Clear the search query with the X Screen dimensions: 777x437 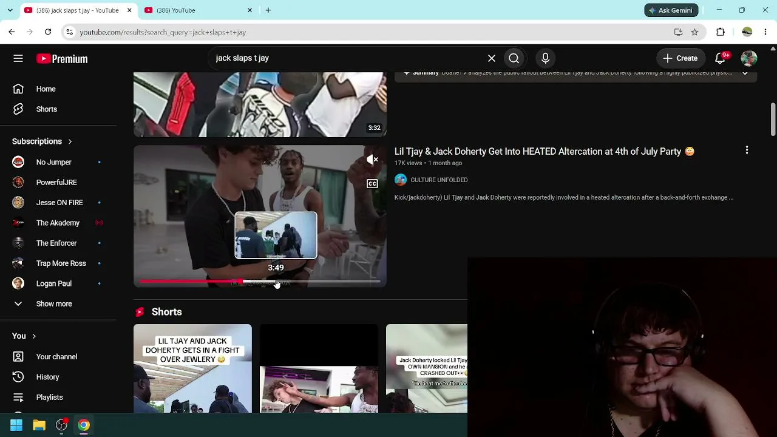(492, 58)
